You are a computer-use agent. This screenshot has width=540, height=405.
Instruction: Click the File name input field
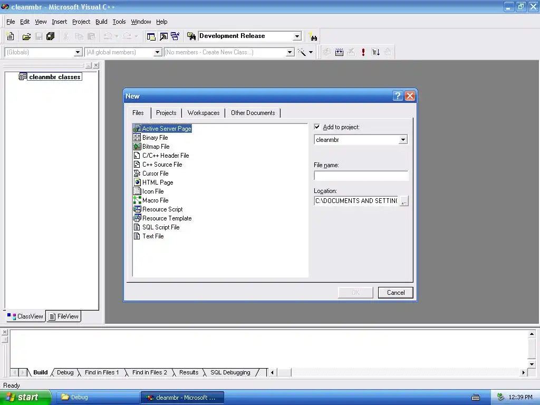pos(361,176)
